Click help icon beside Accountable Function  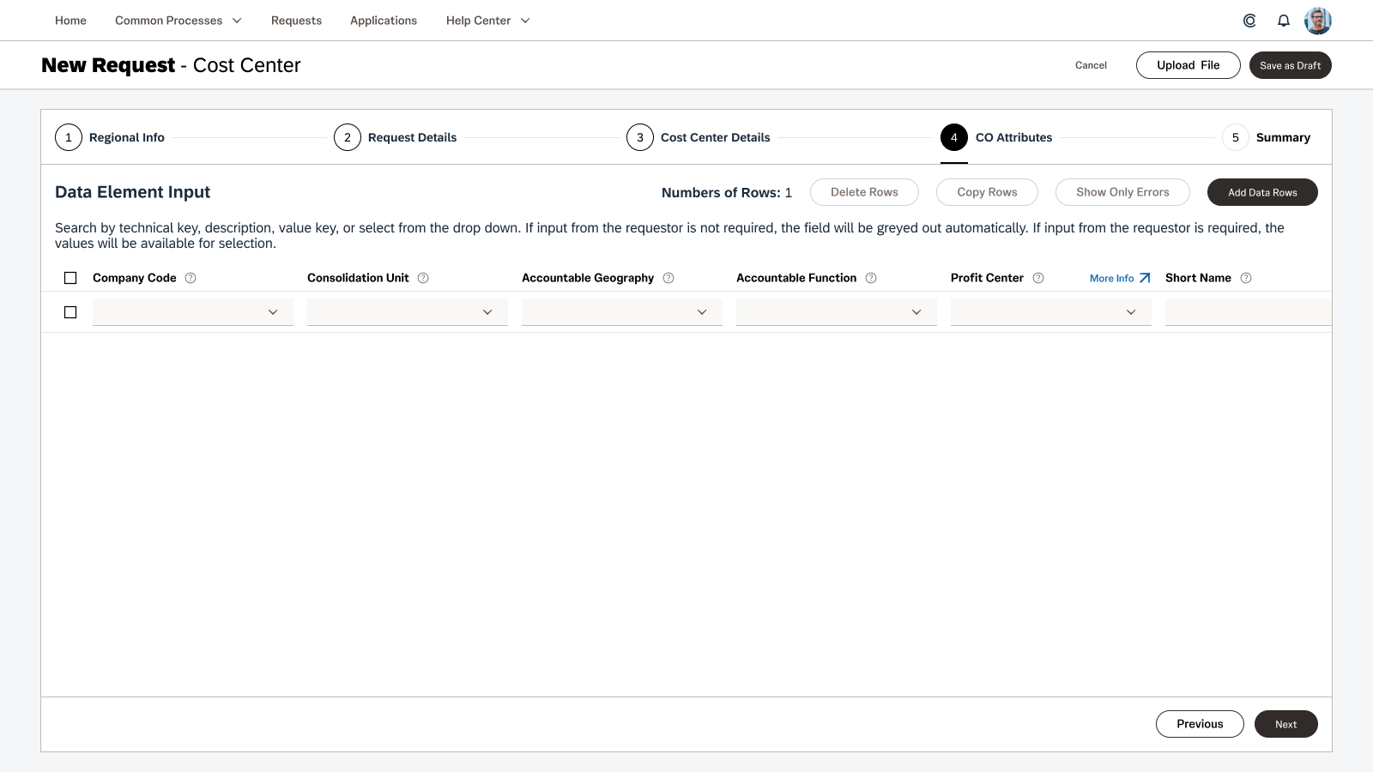(x=871, y=278)
